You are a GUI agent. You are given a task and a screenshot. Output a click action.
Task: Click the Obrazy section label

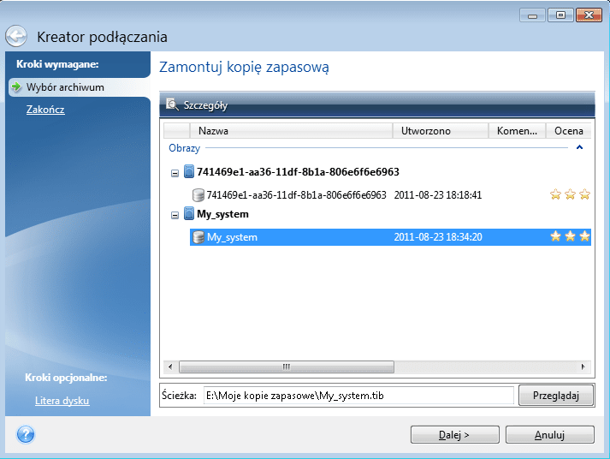pyautogui.click(x=185, y=148)
